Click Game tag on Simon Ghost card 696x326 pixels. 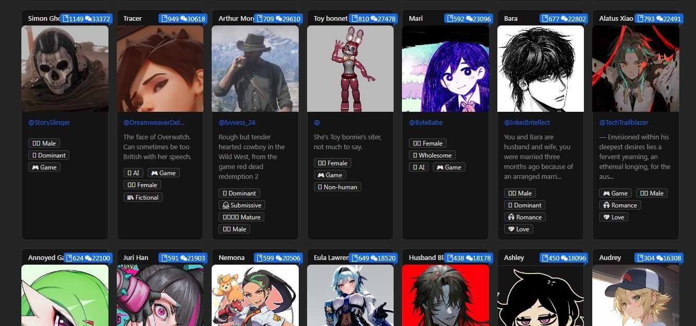point(44,167)
